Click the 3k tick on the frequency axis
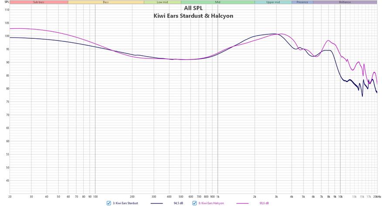The height and width of the screenshot is (206, 382). click(276, 197)
